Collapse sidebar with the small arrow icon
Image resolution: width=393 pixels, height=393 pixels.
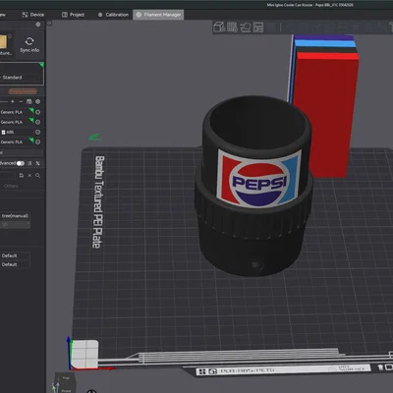coord(49,24)
